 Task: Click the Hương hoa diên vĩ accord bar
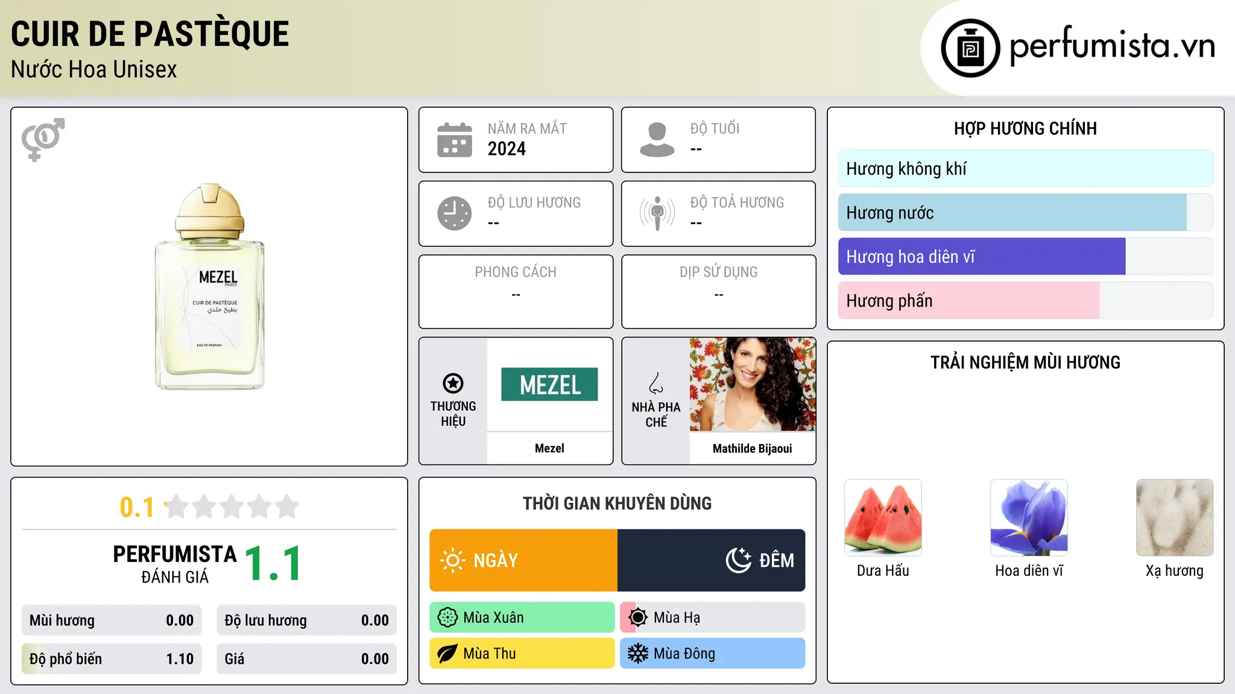coord(1026,257)
